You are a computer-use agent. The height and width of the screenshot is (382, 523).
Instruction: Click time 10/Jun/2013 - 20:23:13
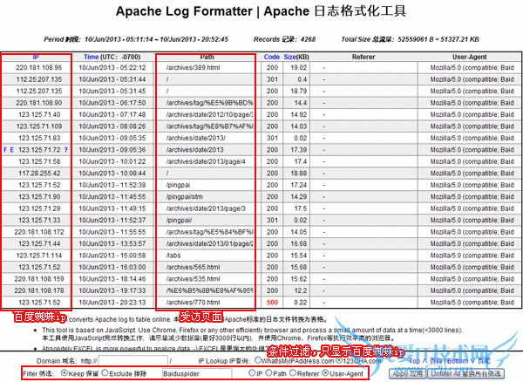(112, 303)
